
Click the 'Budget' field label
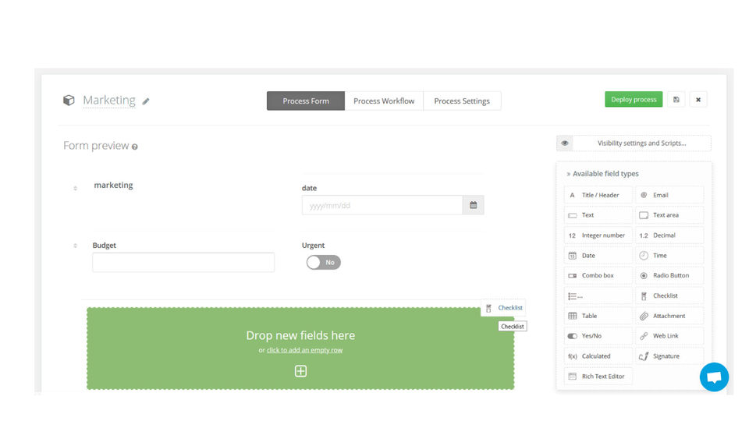104,246
